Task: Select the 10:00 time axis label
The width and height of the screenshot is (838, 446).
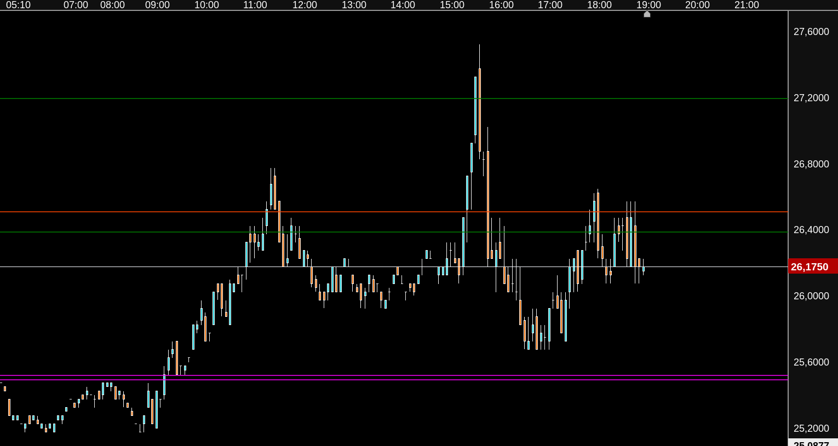Action: 206,5
